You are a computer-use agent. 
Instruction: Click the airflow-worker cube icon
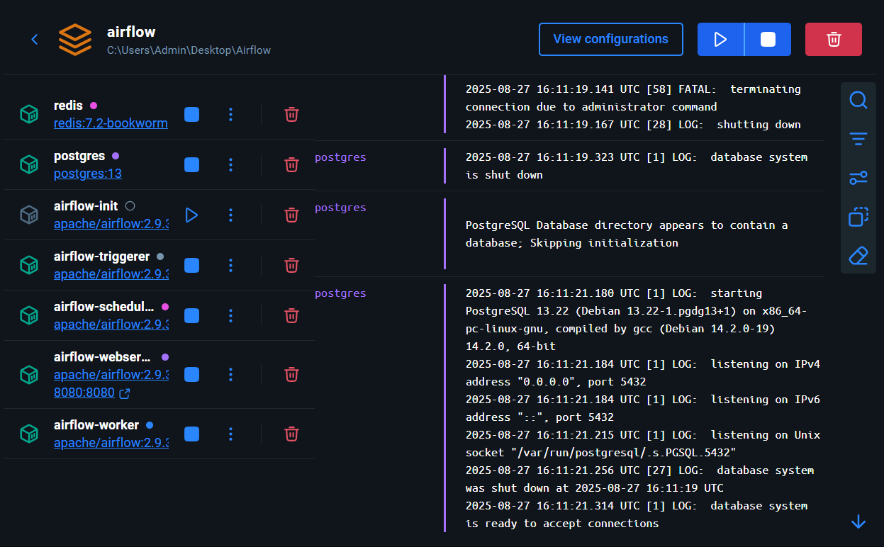coord(29,434)
